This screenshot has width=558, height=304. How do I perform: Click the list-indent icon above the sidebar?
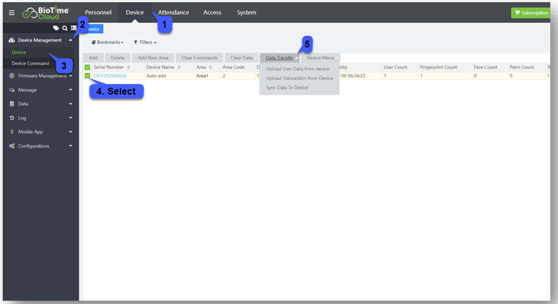tap(73, 28)
